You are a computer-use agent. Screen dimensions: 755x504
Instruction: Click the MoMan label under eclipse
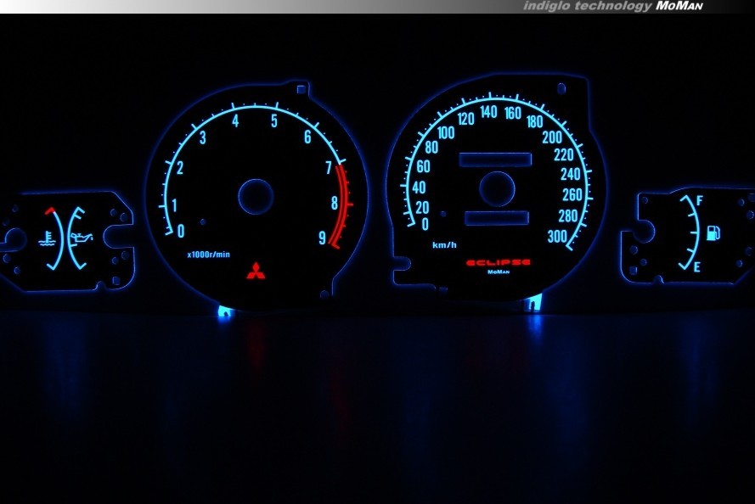tap(498, 272)
